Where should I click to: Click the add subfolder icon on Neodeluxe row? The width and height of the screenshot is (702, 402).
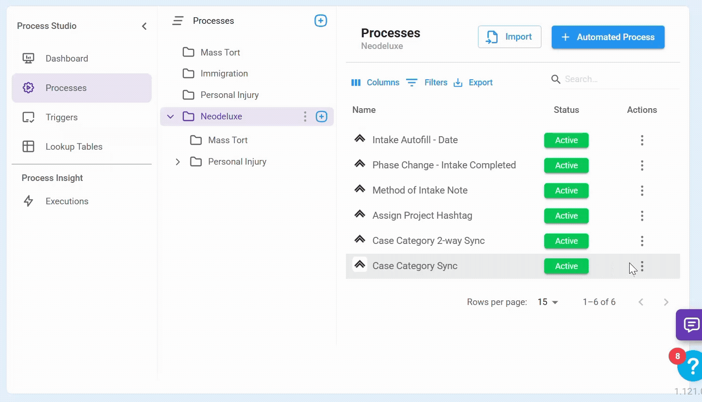322,117
